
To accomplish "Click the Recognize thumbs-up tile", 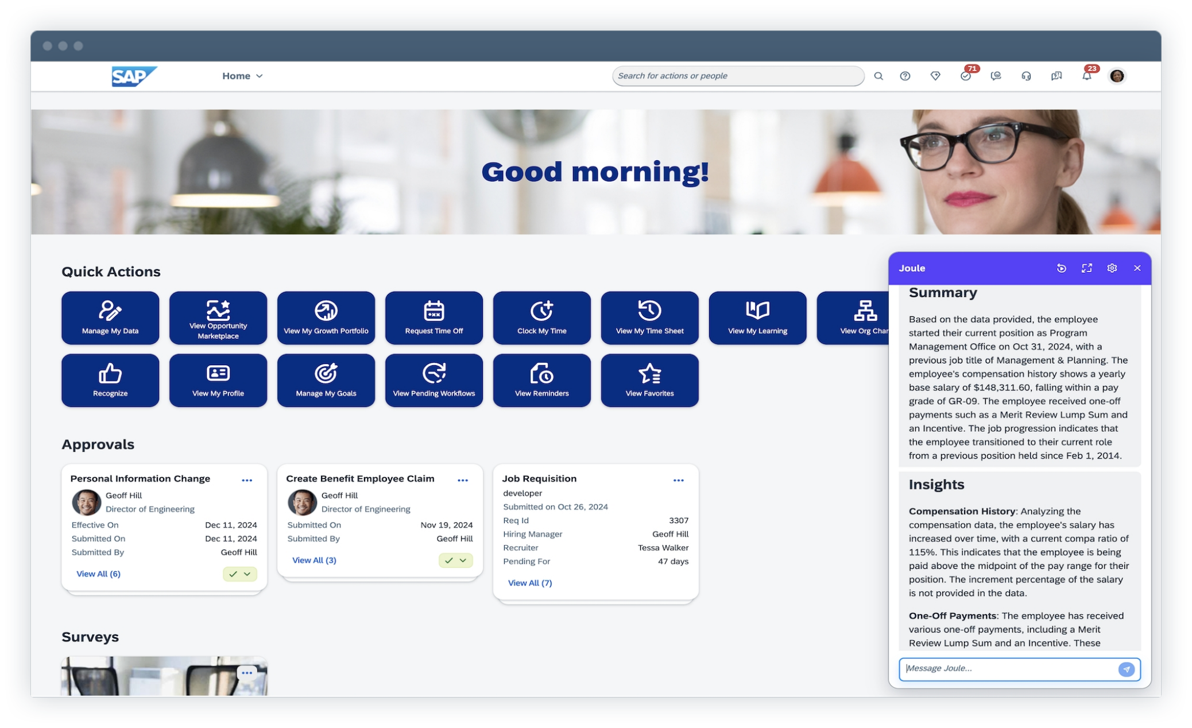I will (110, 381).
